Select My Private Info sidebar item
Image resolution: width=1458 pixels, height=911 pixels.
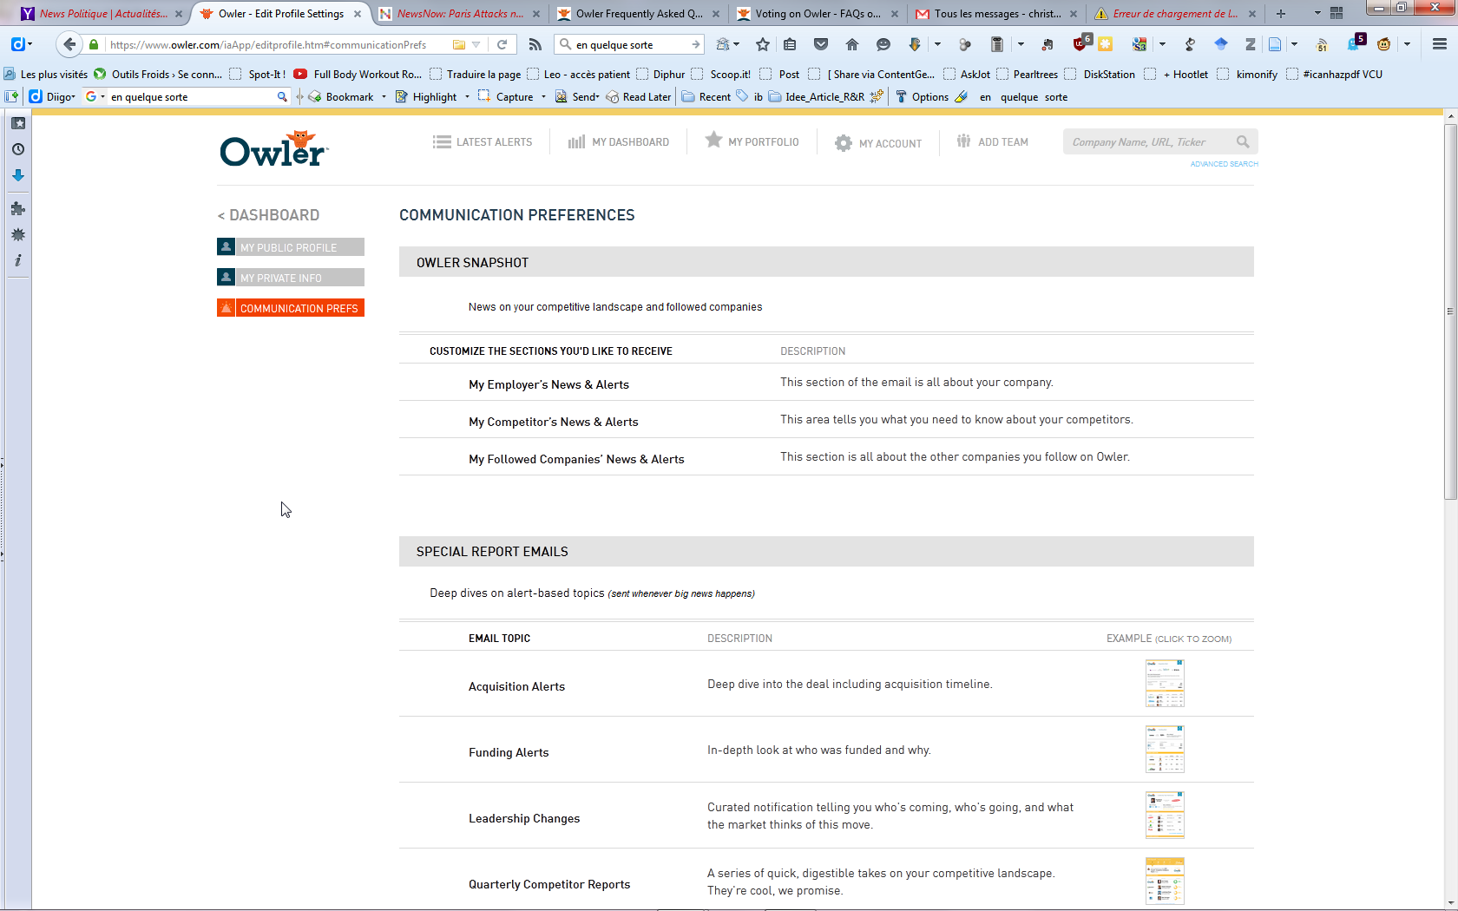[x=291, y=278]
